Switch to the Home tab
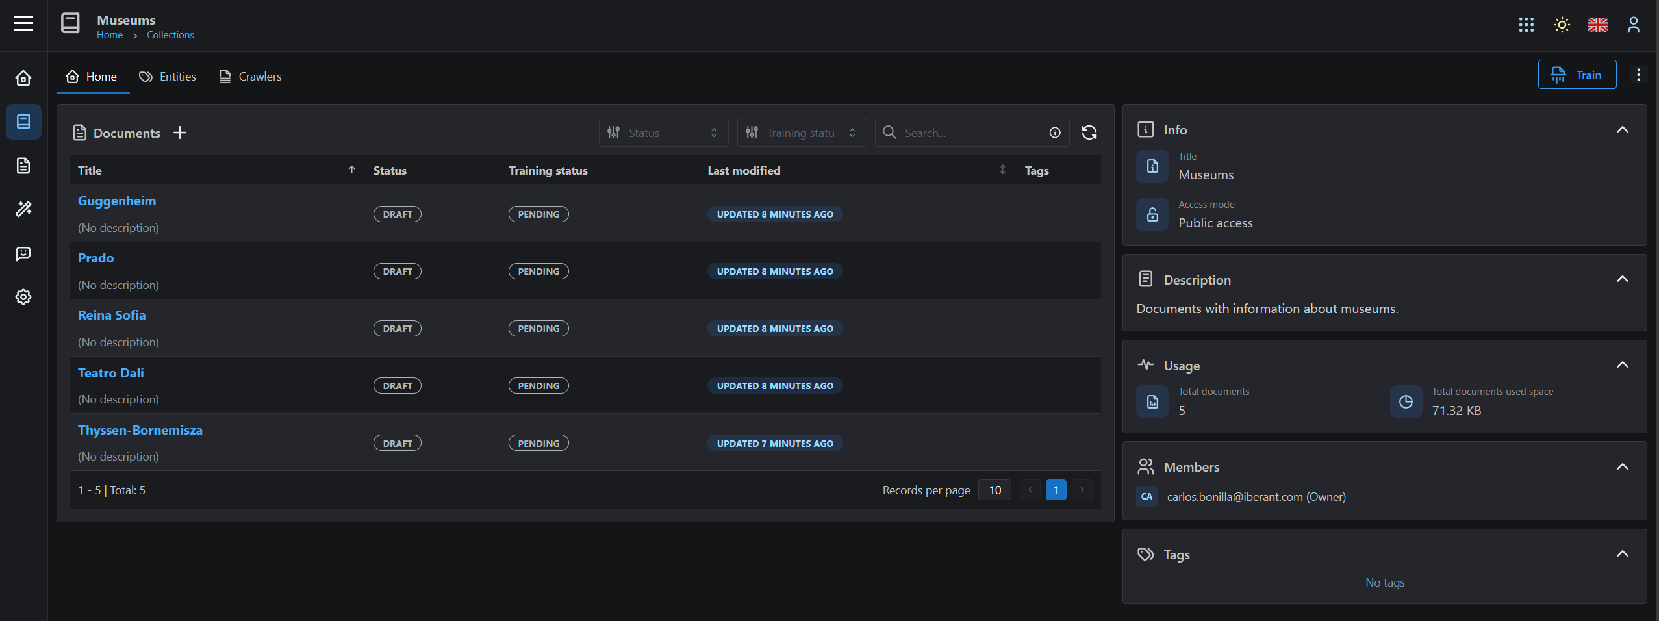The height and width of the screenshot is (621, 1659). pos(92,77)
